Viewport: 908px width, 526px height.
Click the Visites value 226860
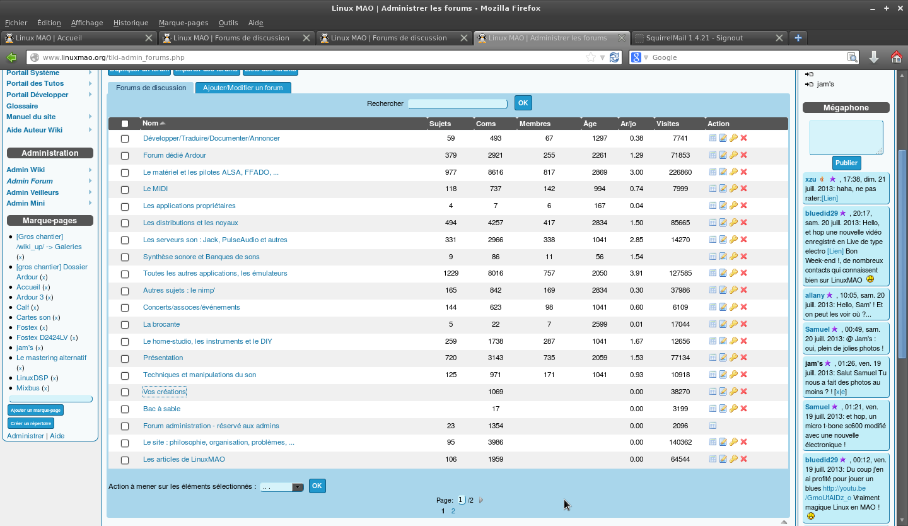pos(680,172)
